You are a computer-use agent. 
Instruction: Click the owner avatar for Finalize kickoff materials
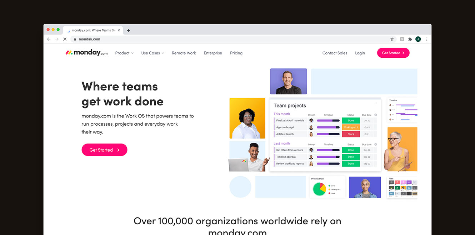(311, 120)
